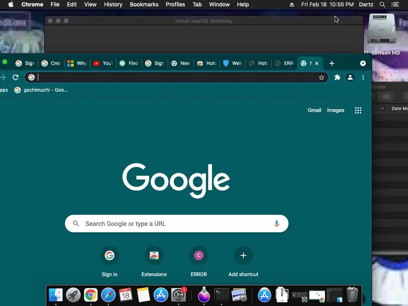408x306 pixels.
Task: Click the Images link
Action: pyautogui.click(x=335, y=110)
